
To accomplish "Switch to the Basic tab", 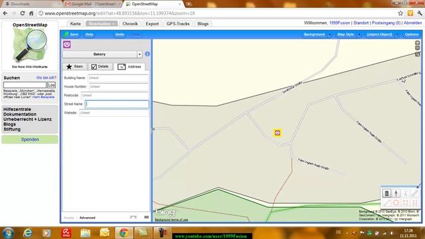I will pyautogui.click(x=75, y=66).
